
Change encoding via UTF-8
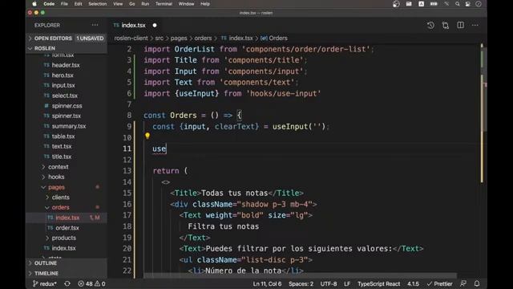329,283
